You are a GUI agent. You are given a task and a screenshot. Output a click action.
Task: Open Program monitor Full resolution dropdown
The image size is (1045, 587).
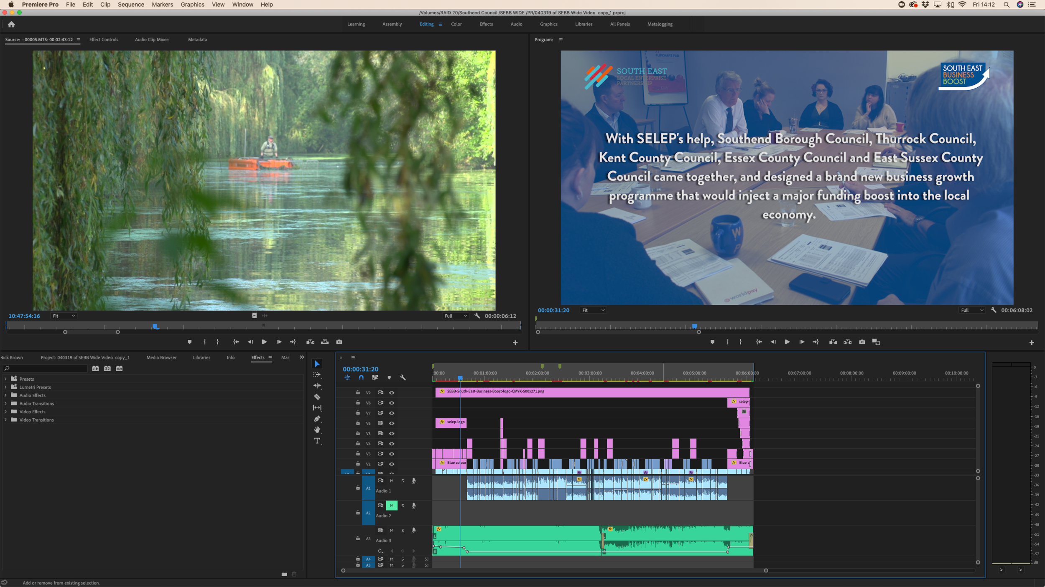click(971, 310)
